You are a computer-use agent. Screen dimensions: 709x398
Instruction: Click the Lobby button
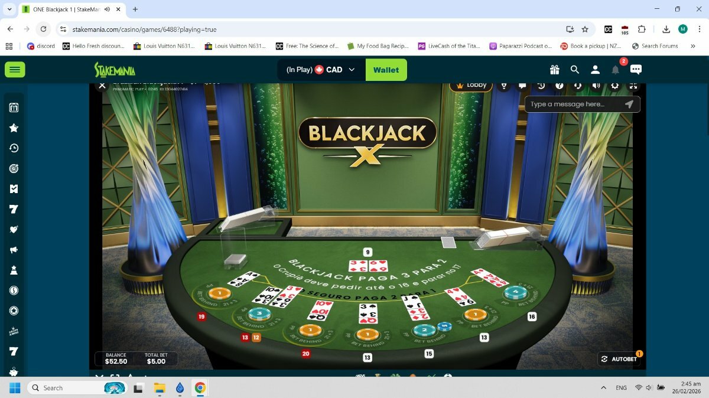point(471,85)
